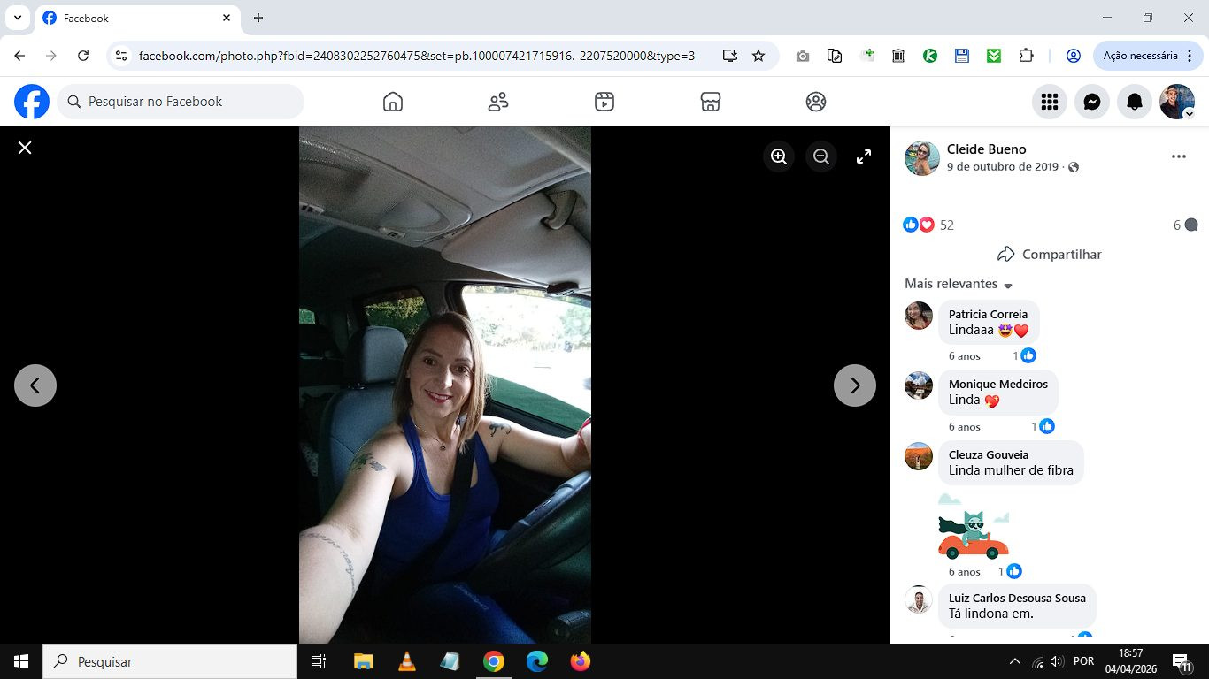Open post options three-dot menu

click(1178, 156)
